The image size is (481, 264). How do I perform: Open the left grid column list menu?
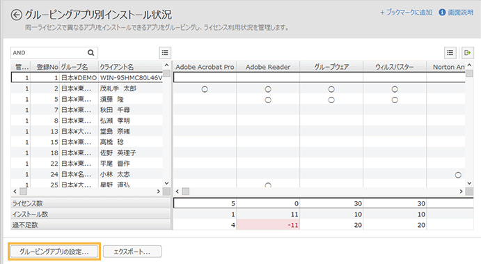point(165,53)
